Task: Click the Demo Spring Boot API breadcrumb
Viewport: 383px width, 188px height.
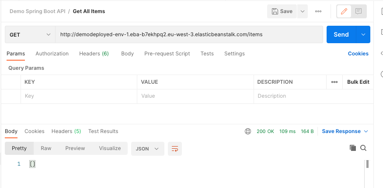Action: [x=37, y=11]
